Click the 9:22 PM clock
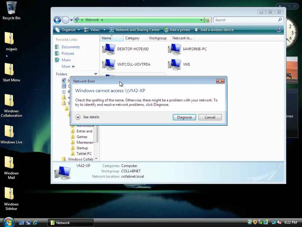 point(290,222)
